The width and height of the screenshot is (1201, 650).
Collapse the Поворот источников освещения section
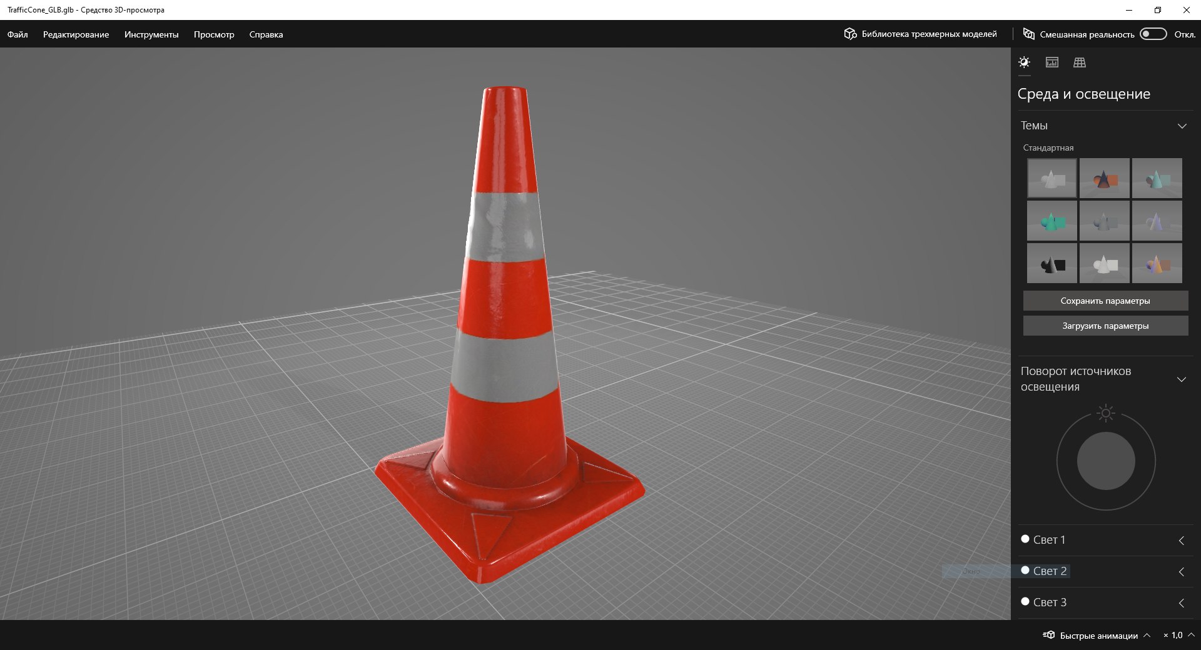click(1182, 379)
